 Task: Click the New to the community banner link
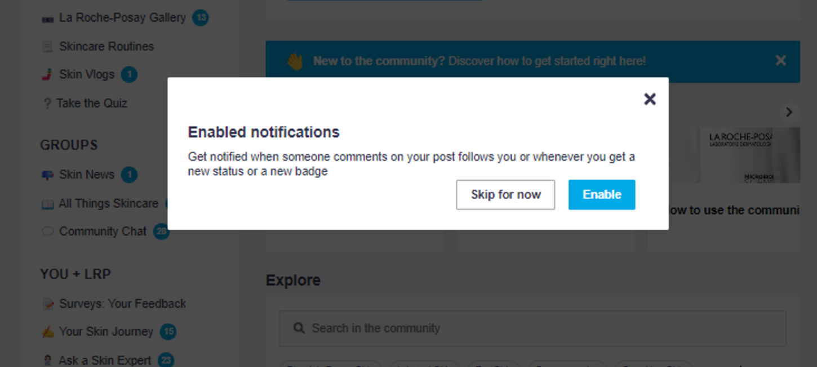tap(479, 61)
